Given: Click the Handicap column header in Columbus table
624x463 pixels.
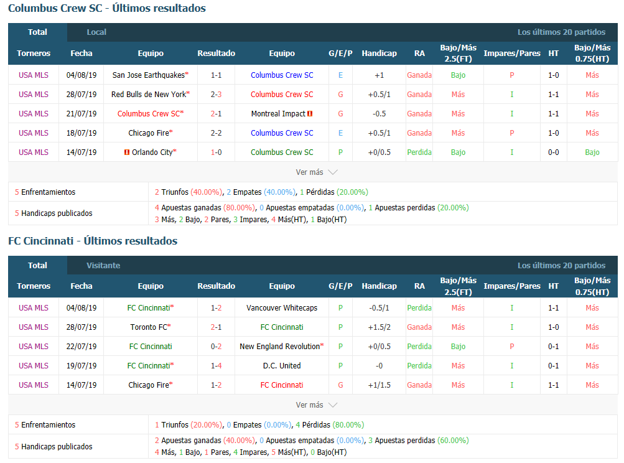Looking at the screenshot, I should [380, 54].
